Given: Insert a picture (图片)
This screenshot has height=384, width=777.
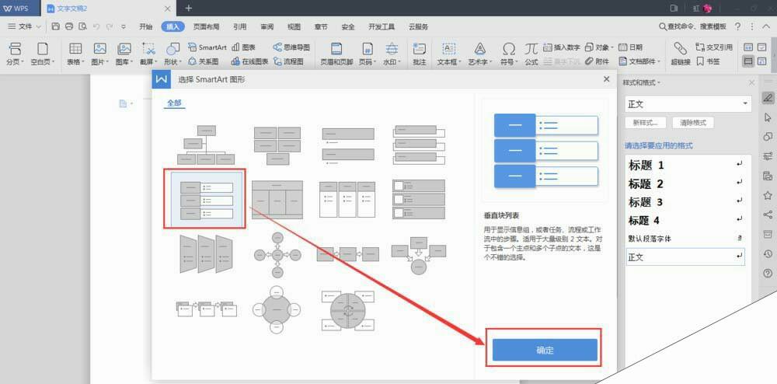Looking at the screenshot, I should point(100,54).
